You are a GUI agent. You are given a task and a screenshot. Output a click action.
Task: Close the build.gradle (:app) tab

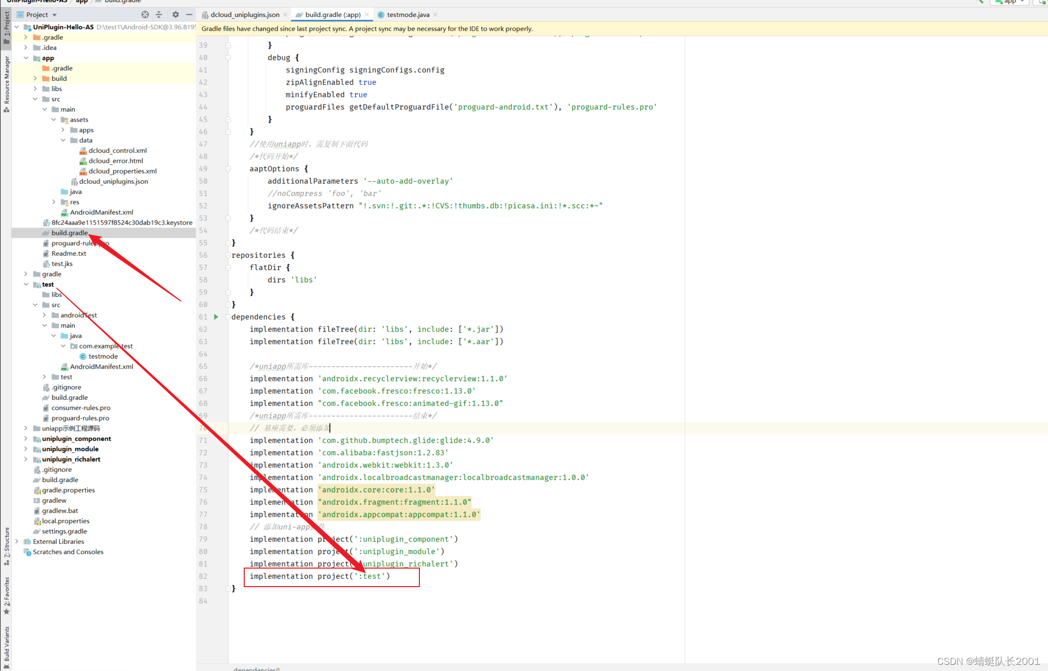[x=367, y=14]
